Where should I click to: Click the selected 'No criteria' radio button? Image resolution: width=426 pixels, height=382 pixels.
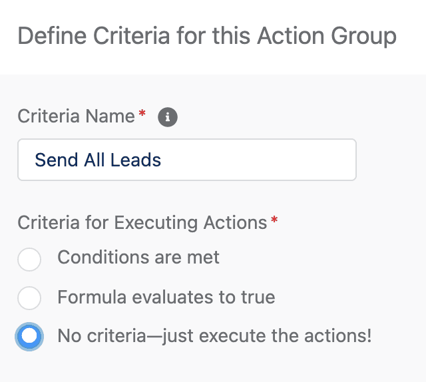[29, 337]
